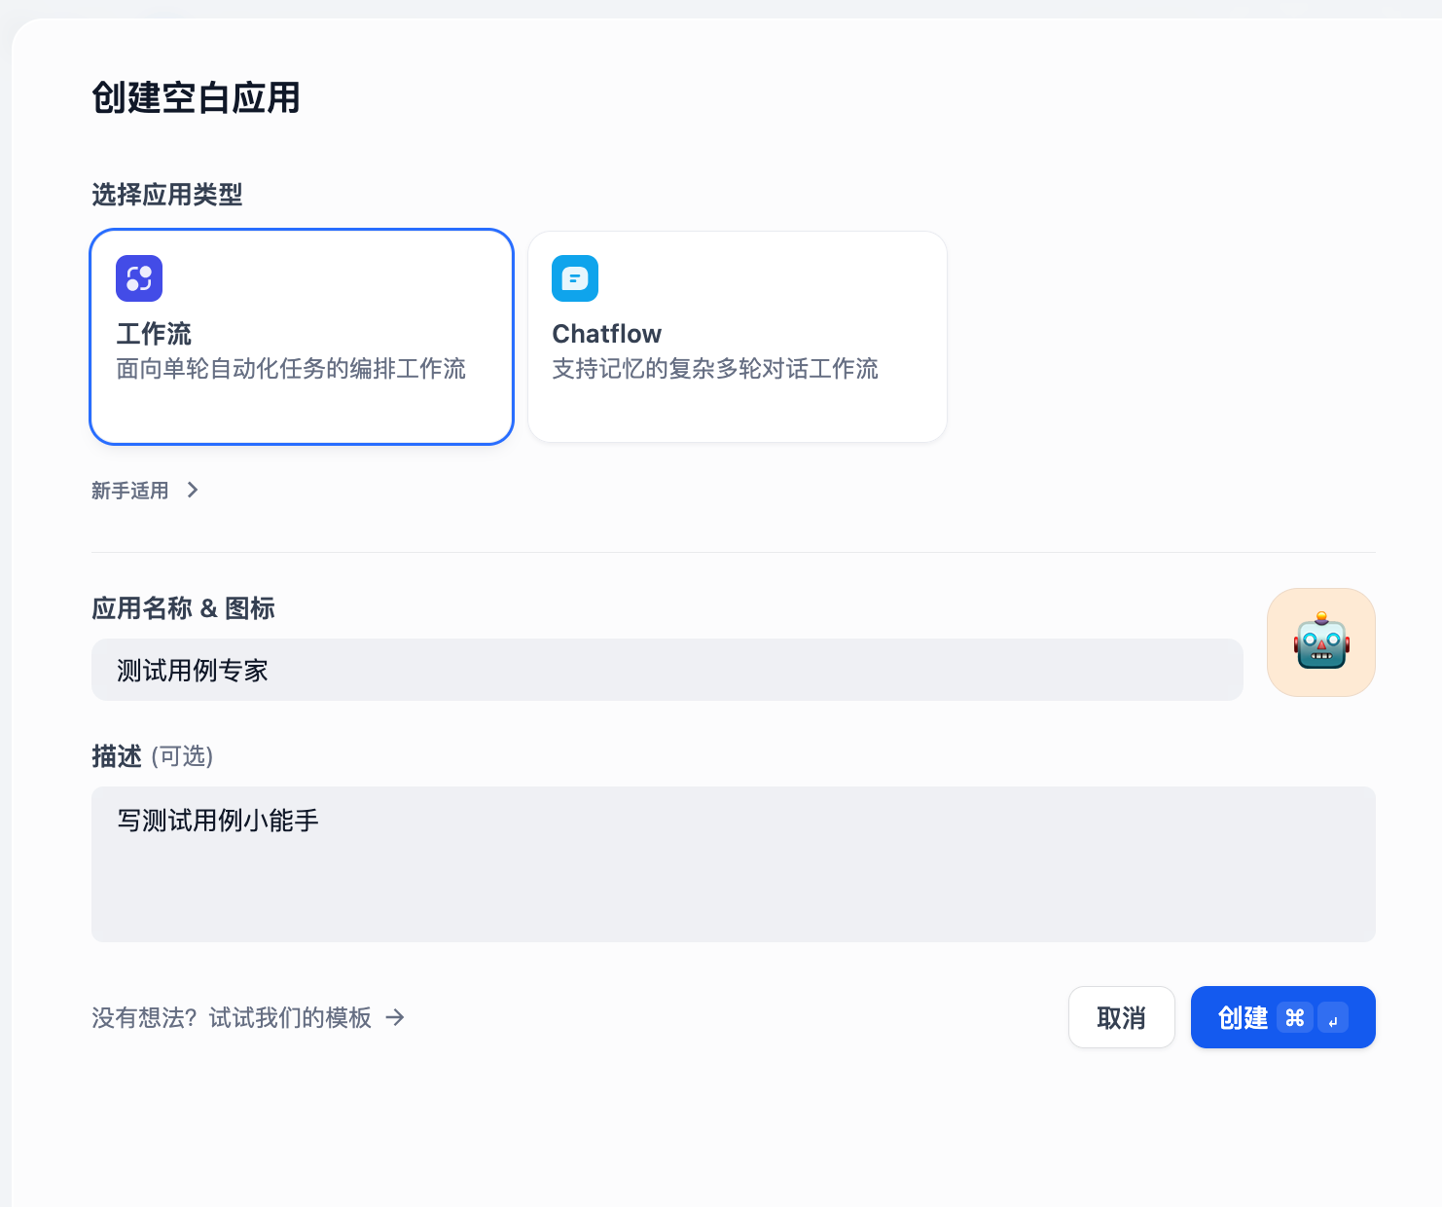Click the 取消 cancel button
The height and width of the screenshot is (1207, 1442).
point(1122,1017)
